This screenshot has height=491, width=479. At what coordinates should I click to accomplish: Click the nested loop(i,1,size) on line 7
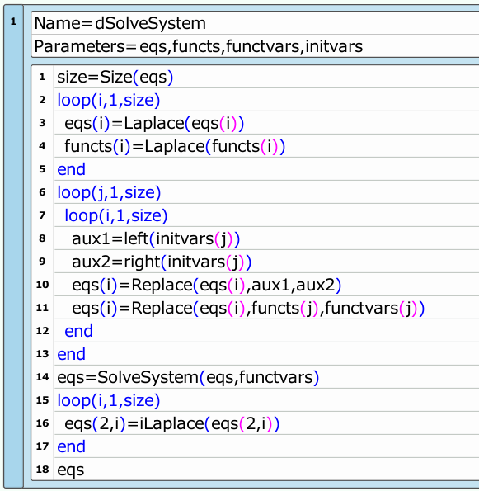pyautogui.click(x=115, y=215)
